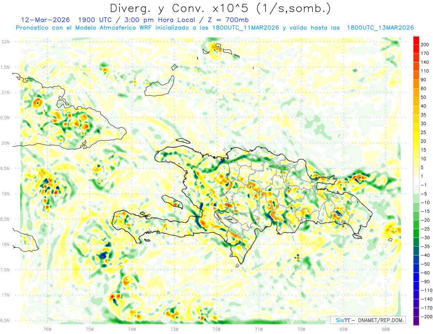Click the white swatch between 1 and -1

[416, 181]
